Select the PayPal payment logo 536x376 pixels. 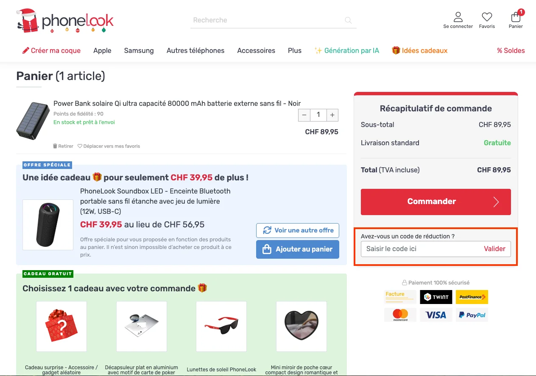(x=472, y=315)
